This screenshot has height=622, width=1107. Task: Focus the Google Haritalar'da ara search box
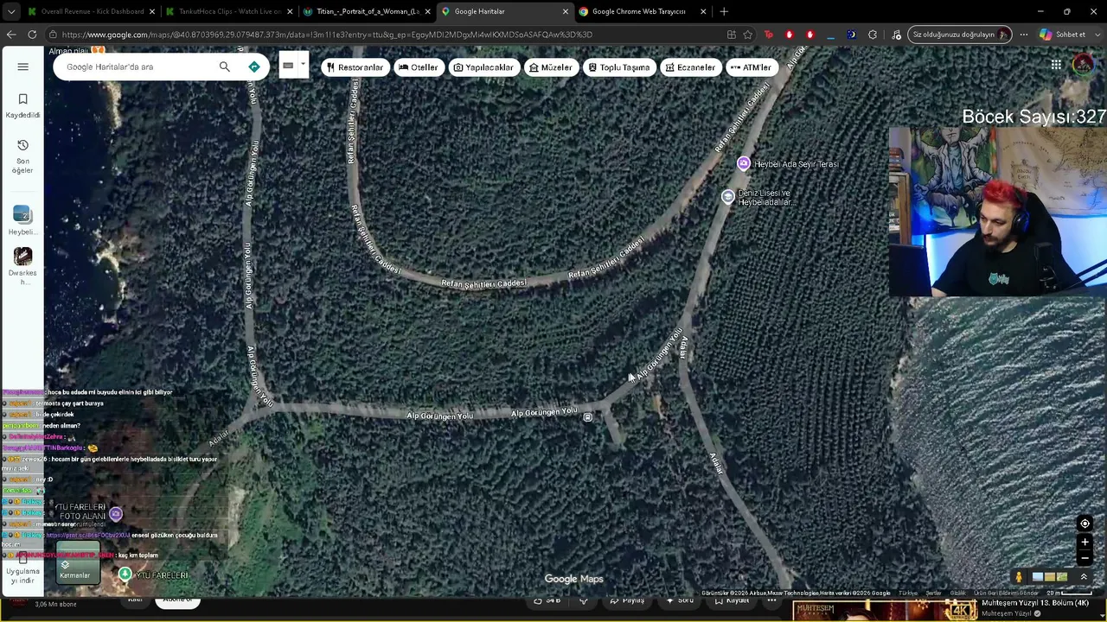[138, 67]
